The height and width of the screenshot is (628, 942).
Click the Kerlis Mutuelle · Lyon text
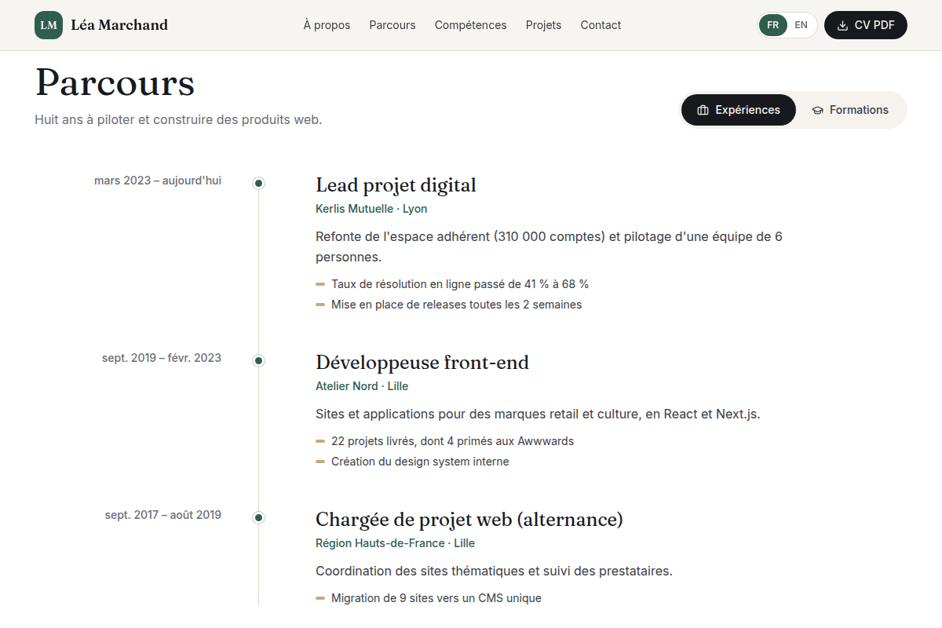tap(371, 209)
